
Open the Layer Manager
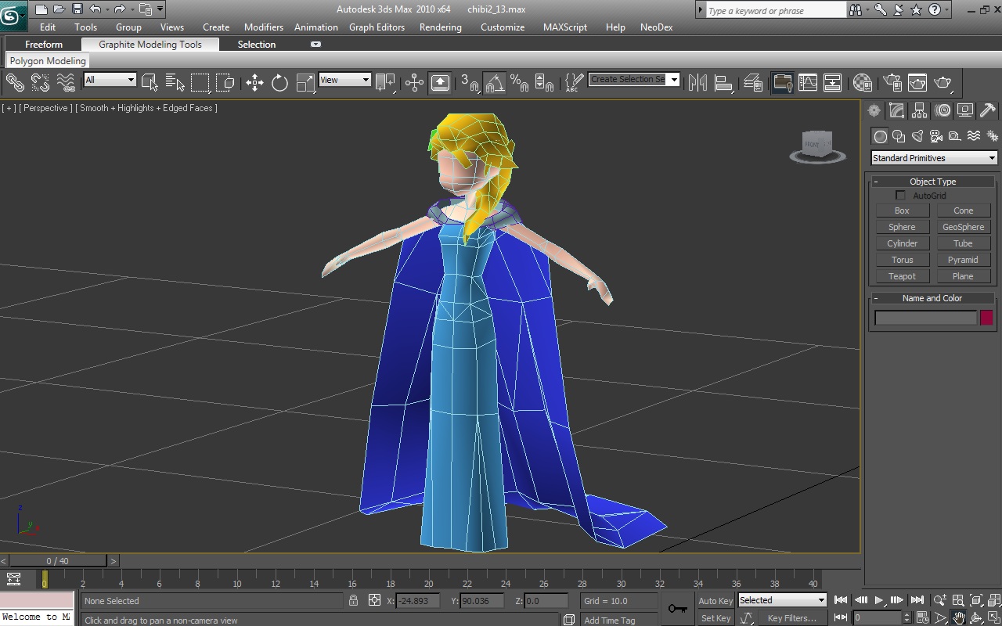click(752, 82)
